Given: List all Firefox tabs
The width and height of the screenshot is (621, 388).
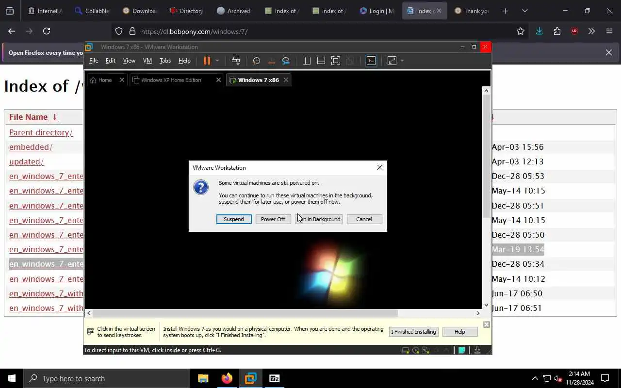Looking at the screenshot, I should (524, 11).
